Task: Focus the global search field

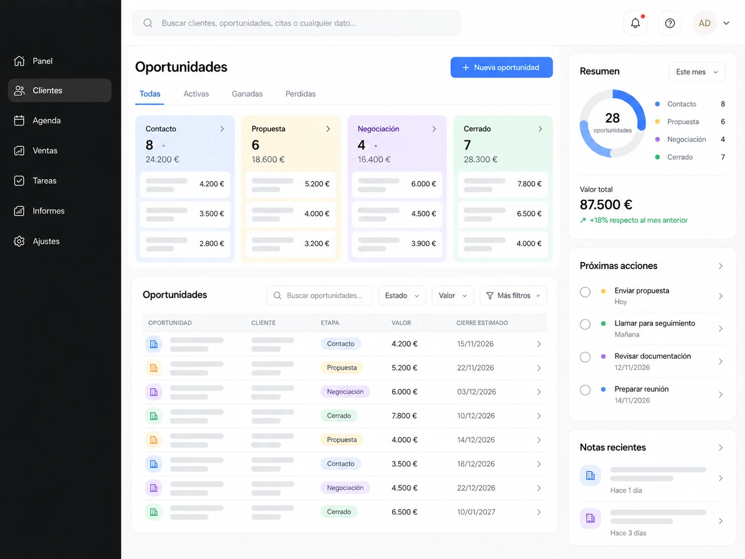Action: tap(296, 23)
